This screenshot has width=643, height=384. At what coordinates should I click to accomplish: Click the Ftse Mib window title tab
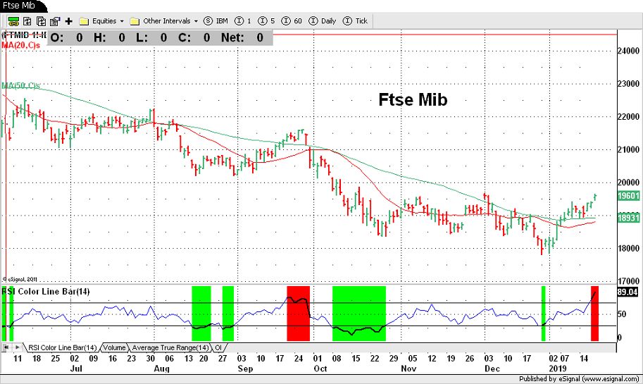(19, 6)
